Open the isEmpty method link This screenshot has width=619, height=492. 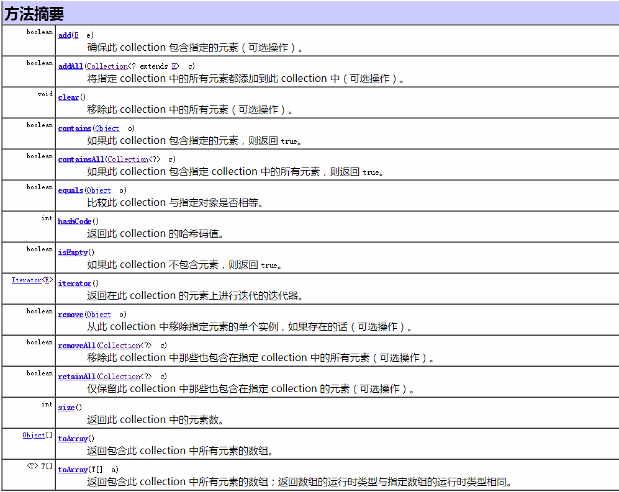pos(73,253)
